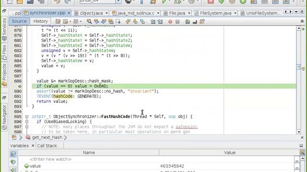
Task: Stop Macro Recording square icon
Action: pyautogui.click(x=177, y=21)
